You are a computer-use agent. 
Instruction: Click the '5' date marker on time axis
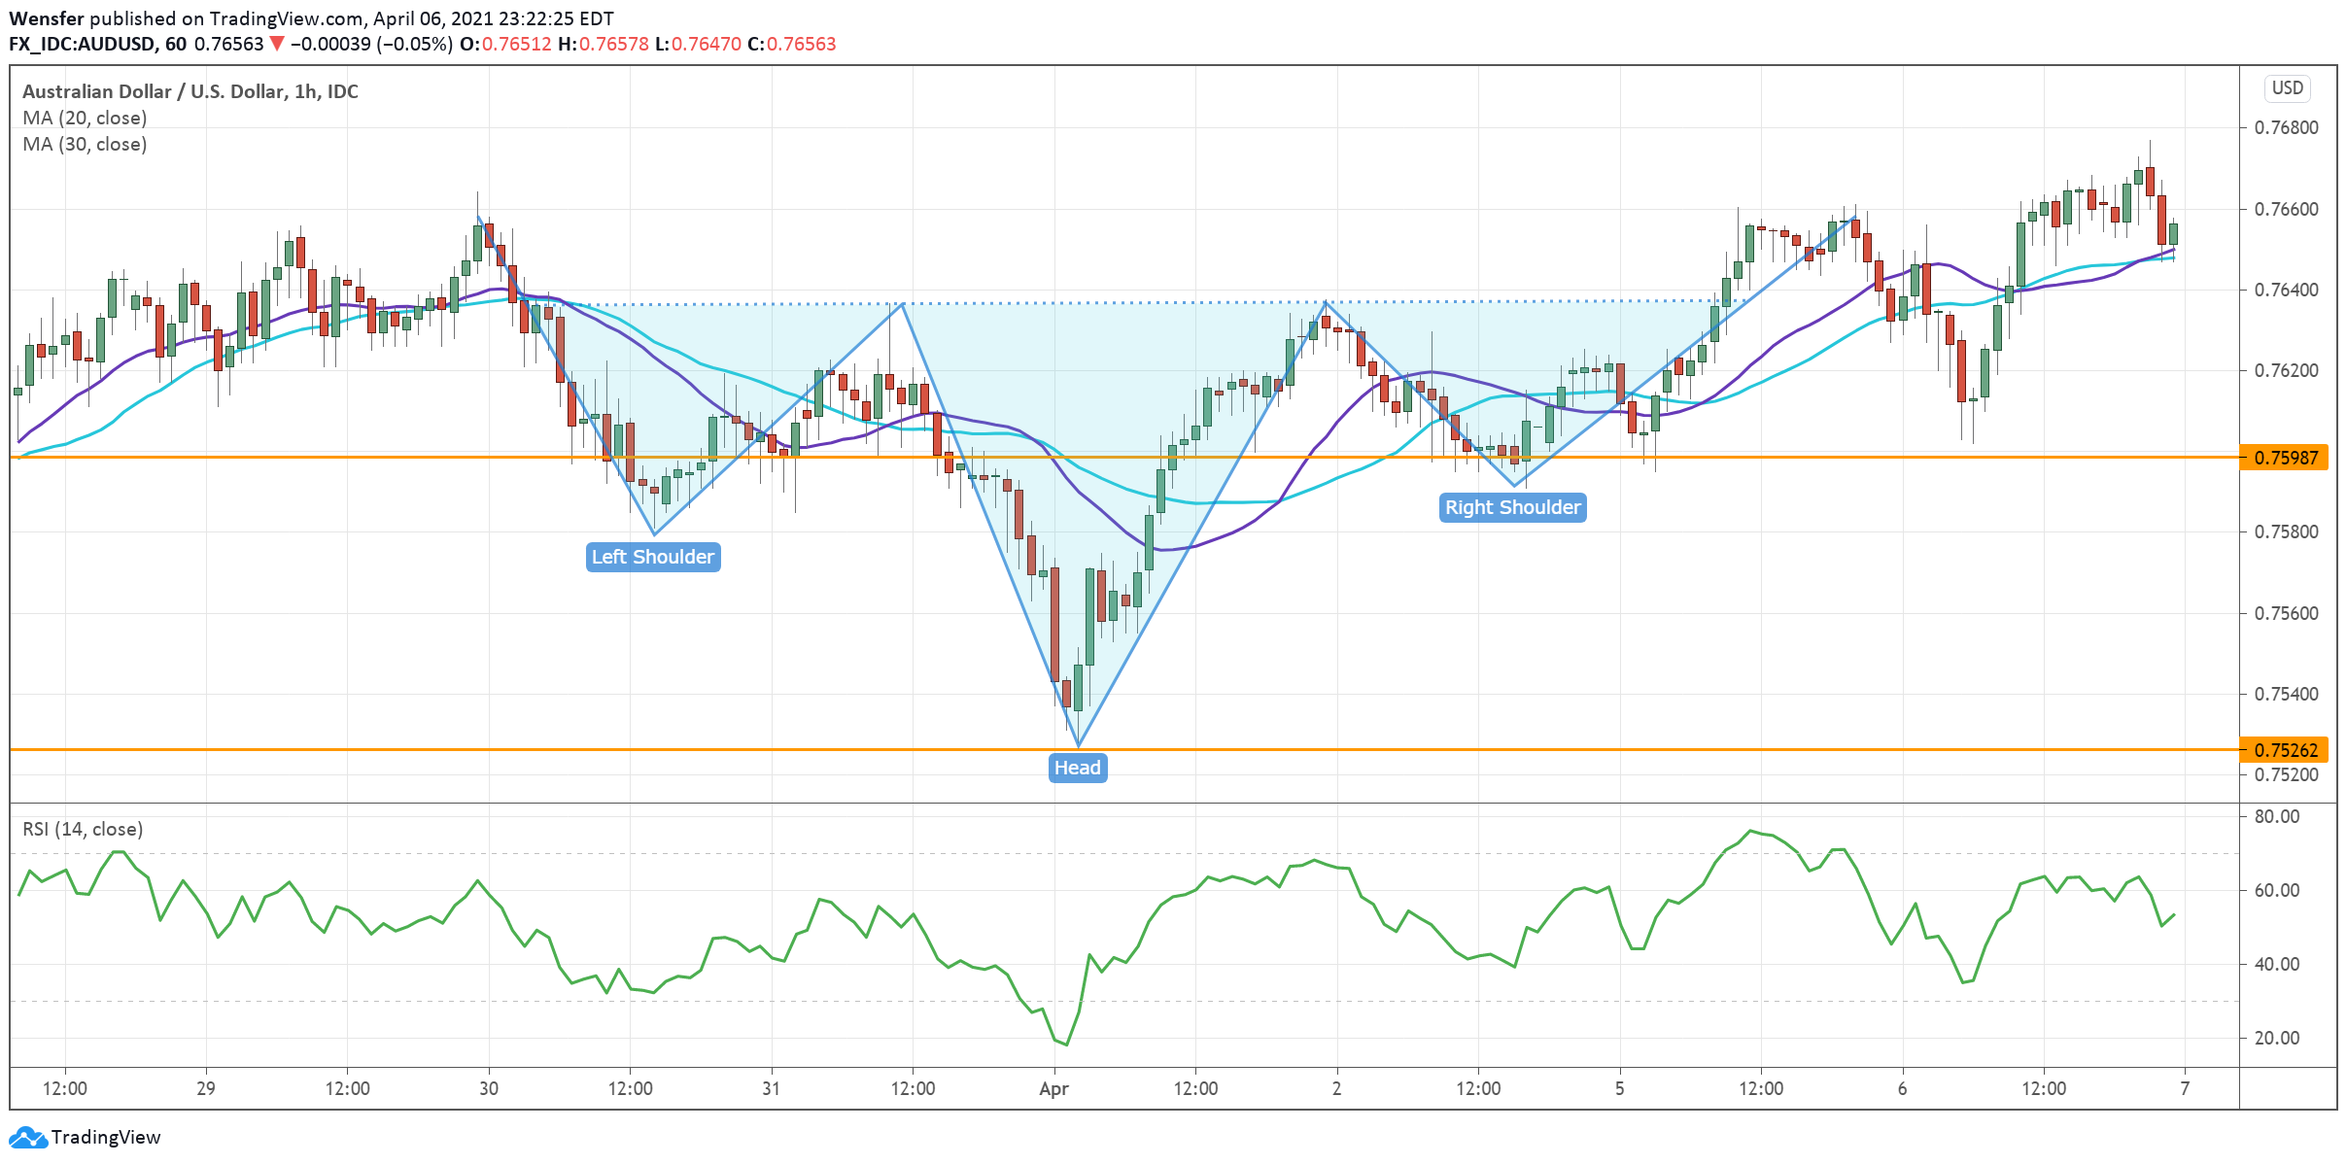1619,1088
